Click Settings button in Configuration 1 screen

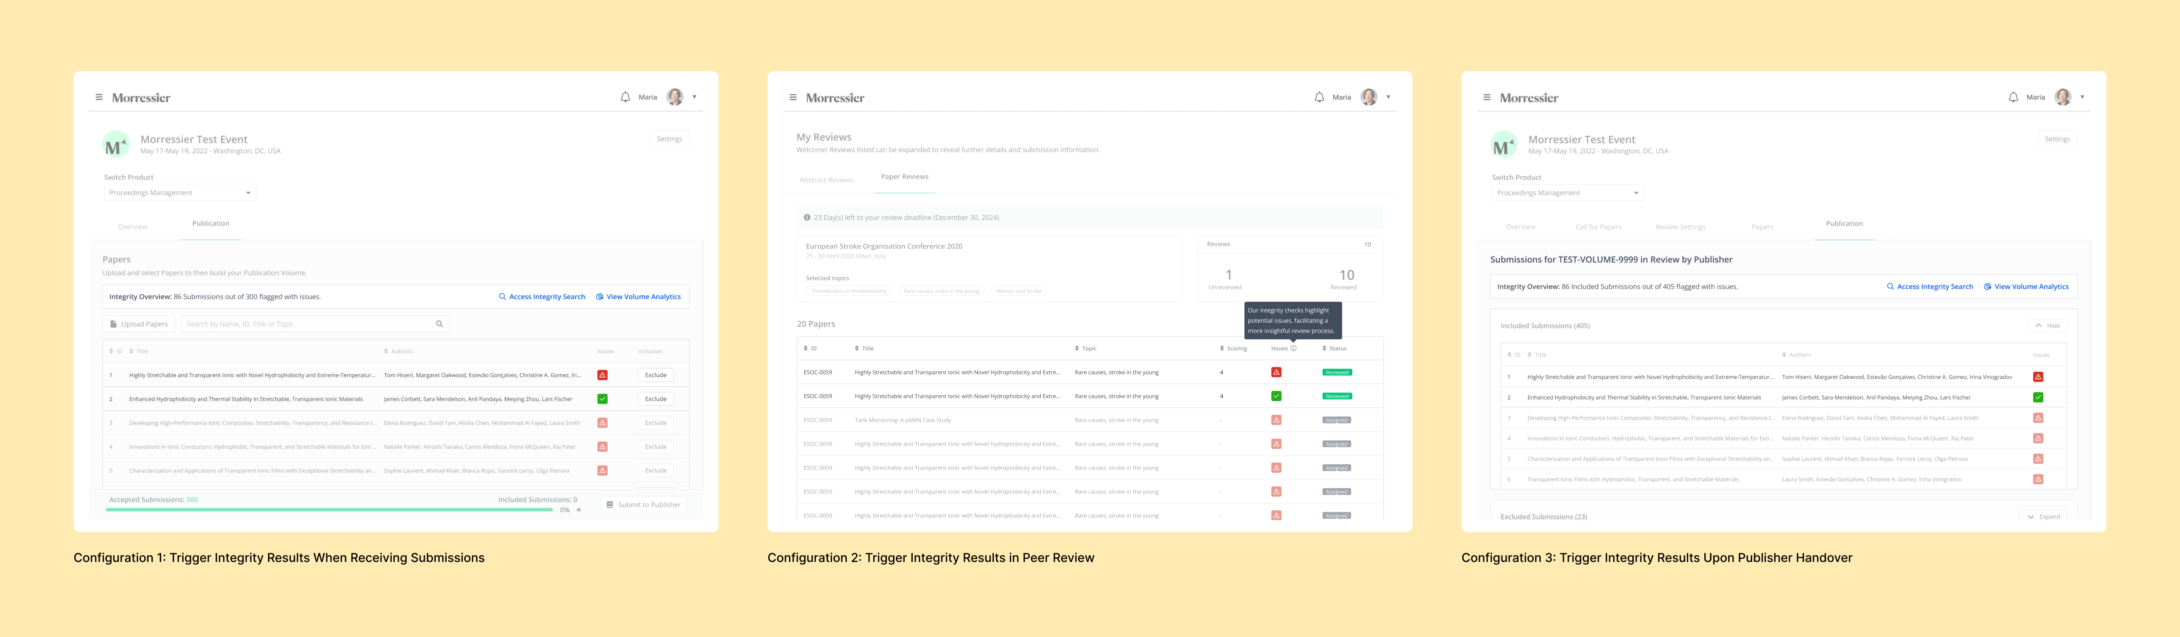tap(669, 139)
